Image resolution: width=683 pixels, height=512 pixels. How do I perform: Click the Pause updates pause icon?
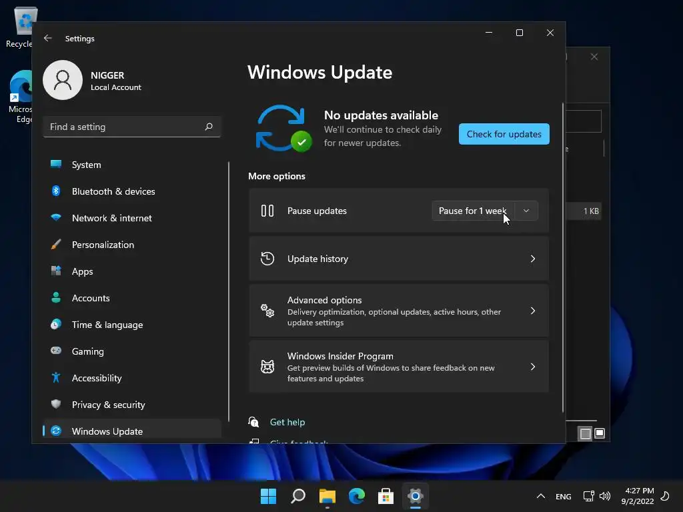click(267, 211)
